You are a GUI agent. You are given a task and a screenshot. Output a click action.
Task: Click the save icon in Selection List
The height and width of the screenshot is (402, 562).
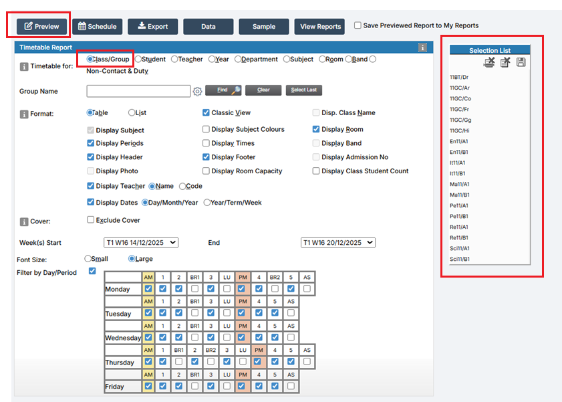[x=521, y=62]
